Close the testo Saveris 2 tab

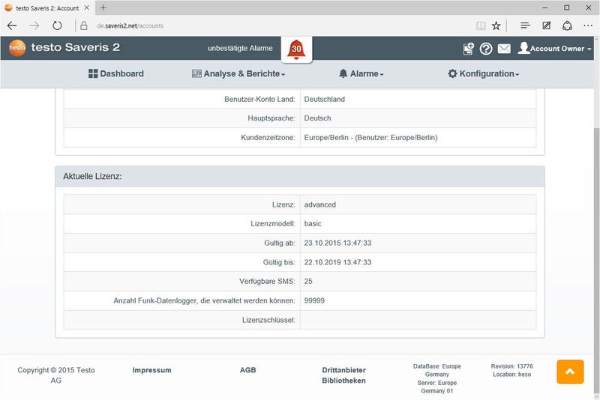click(87, 7)
